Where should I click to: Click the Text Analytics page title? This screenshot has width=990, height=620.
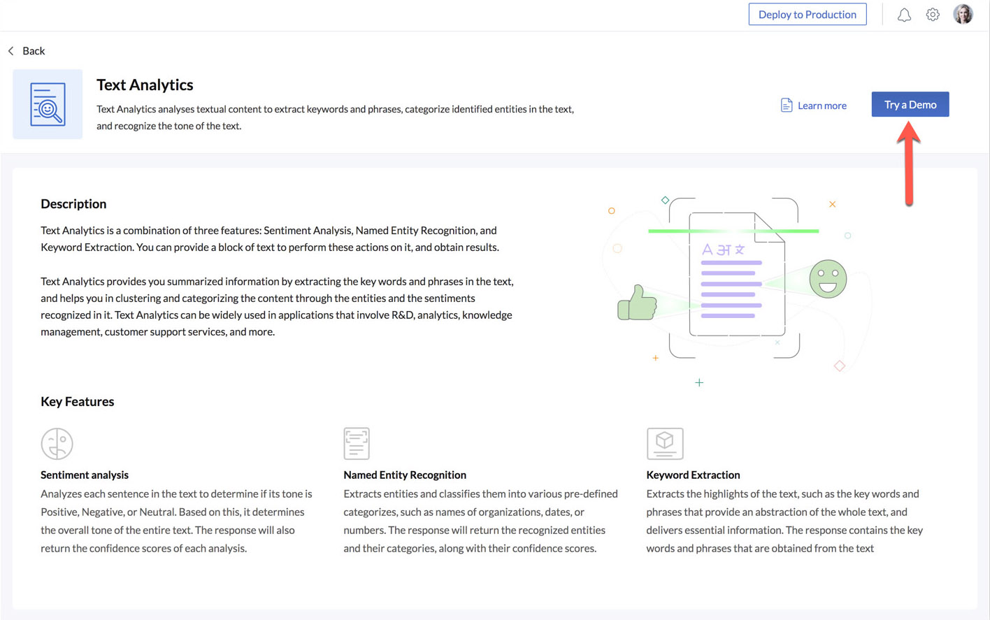(145, 85)
